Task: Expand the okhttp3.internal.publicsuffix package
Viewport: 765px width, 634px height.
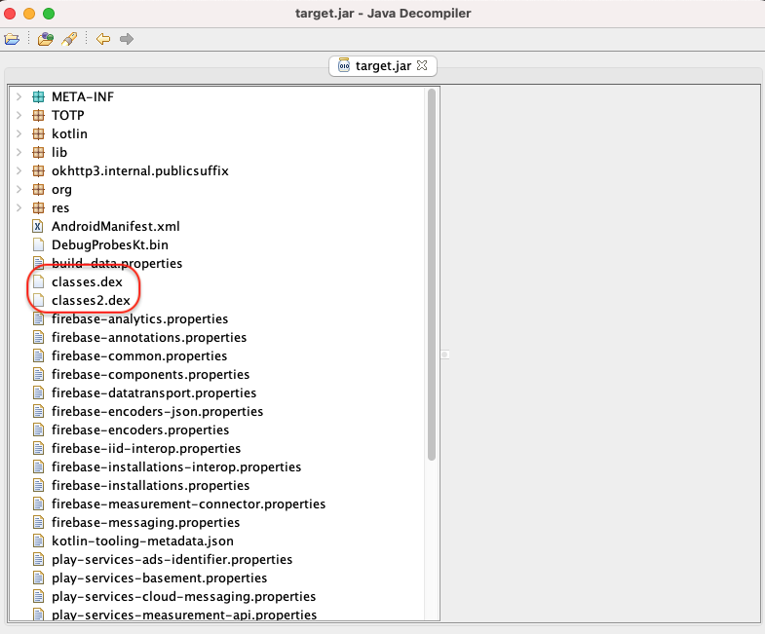Action: (19, 170)
